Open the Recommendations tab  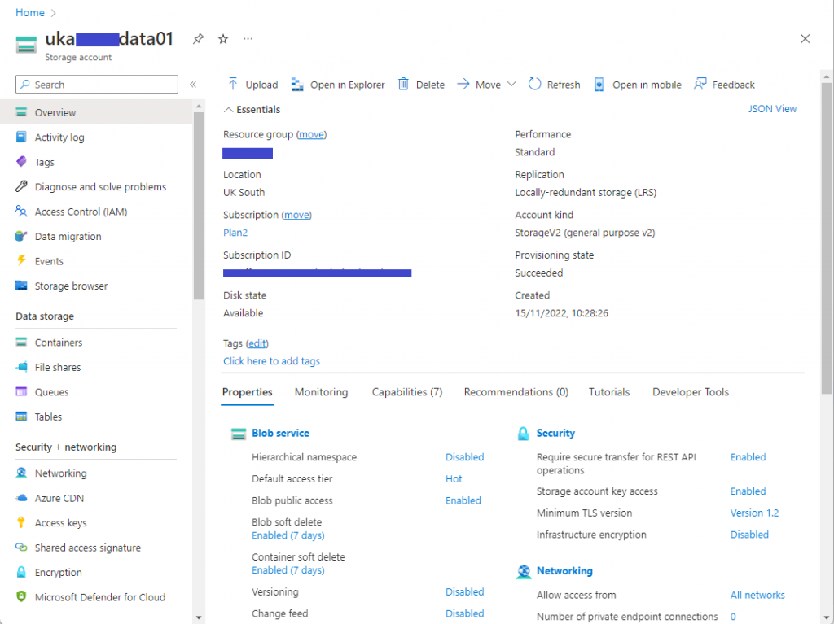pyautogui.click(x=516, y=391)
